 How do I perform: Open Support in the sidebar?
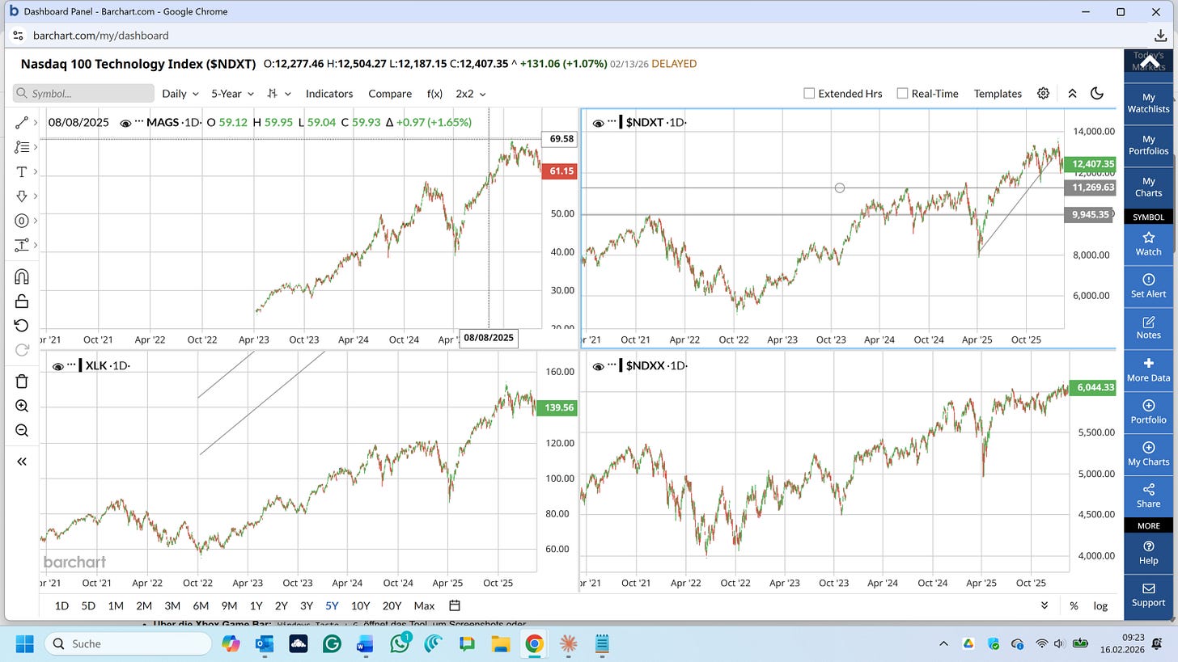coord(1148,594)
